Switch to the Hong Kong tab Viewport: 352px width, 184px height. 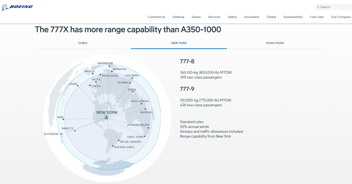point(275,43)
